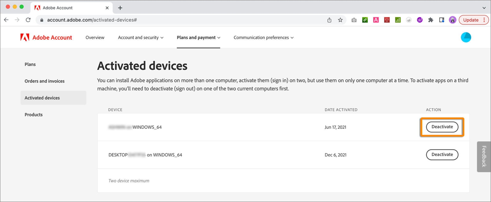The width and height of the screenshot is (491, 202).
Task: Click the address bar URL field
Action: point(179,20)
